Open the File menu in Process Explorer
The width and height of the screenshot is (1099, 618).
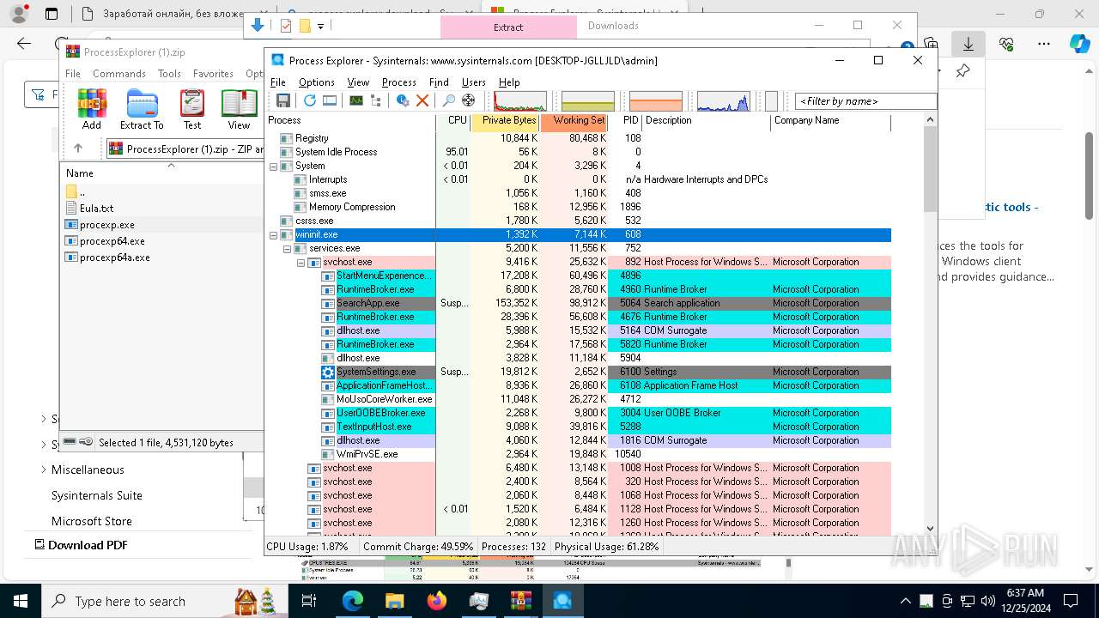[x=278, y=82]
